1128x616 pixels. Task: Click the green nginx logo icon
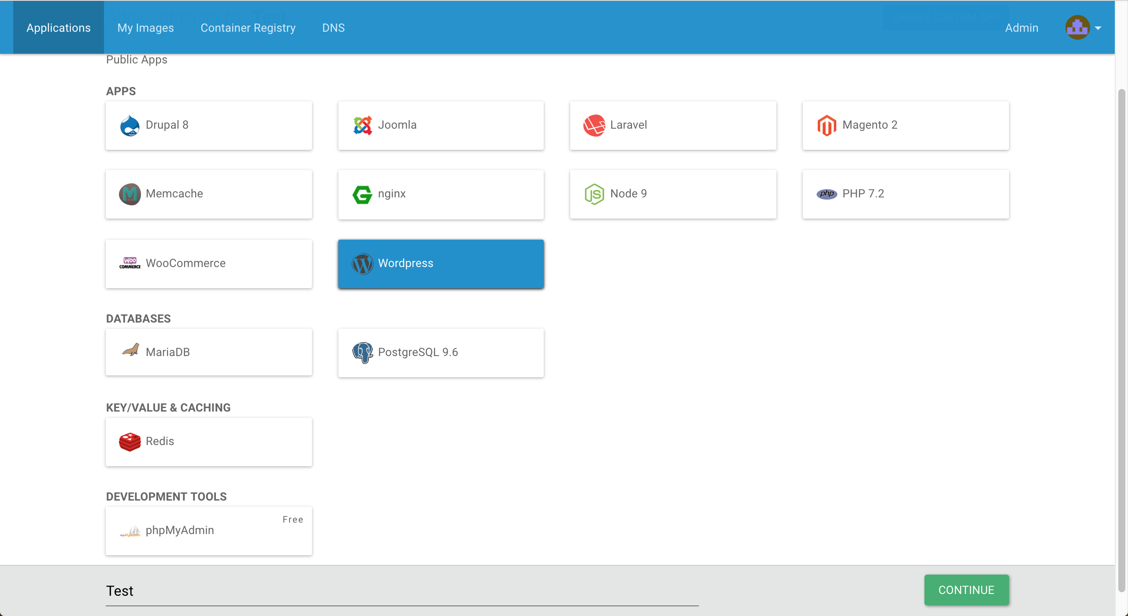click(x=362, y=194)
